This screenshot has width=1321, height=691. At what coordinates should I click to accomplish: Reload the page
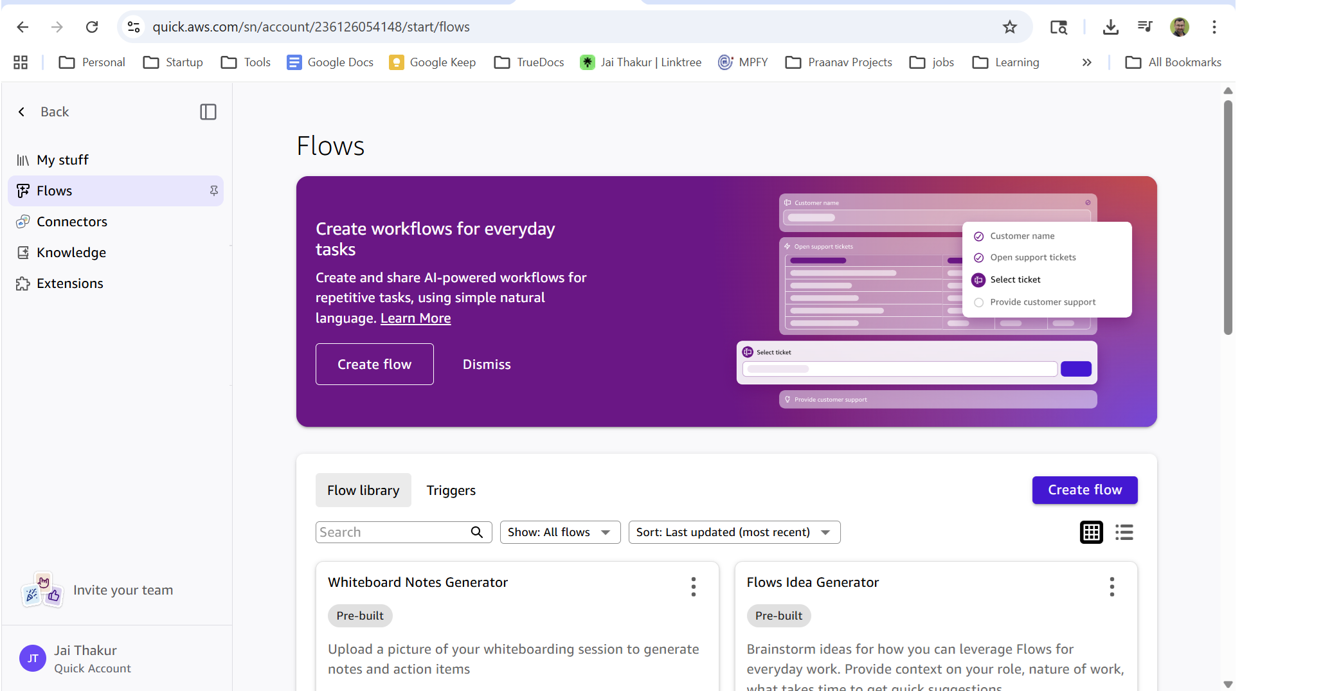(92, 27)
